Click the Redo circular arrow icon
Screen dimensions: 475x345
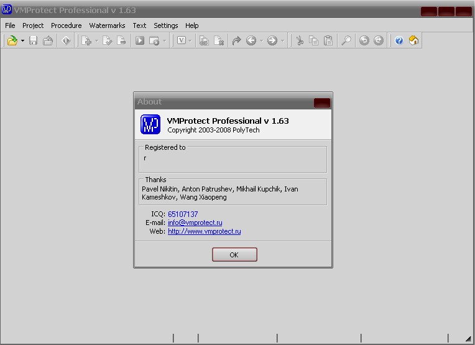[379, 40]
